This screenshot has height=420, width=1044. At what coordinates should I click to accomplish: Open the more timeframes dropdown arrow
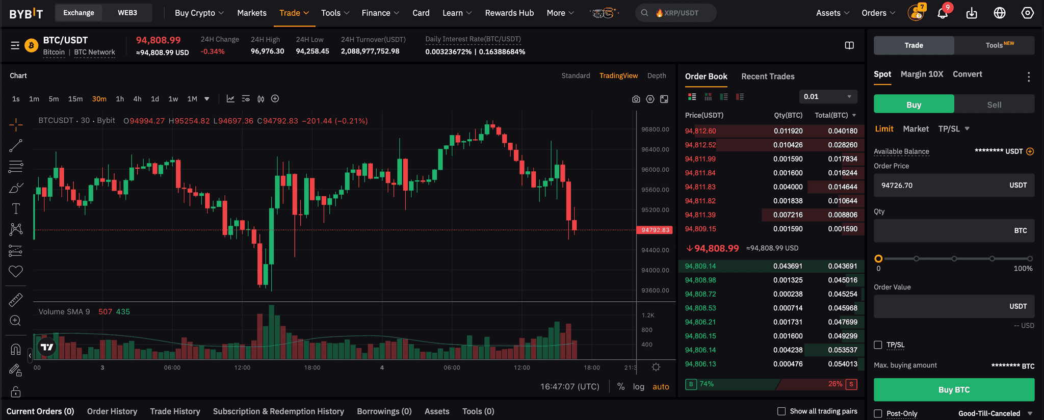pos(207,99)
